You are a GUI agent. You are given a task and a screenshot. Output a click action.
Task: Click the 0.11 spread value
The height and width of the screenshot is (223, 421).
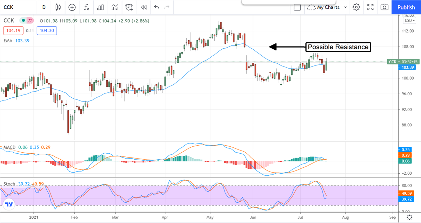(30, 31)
